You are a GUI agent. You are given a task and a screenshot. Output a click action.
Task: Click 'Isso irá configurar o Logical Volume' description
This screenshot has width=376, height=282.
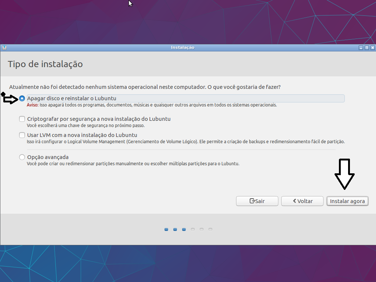[x=185, y=141]
